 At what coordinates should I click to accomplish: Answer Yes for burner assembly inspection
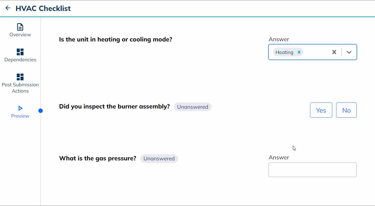[x=321, y=110]
